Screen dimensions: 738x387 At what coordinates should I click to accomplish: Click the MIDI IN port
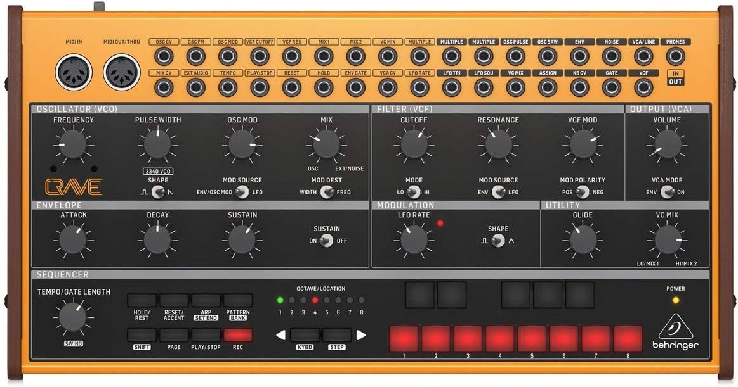75,73
